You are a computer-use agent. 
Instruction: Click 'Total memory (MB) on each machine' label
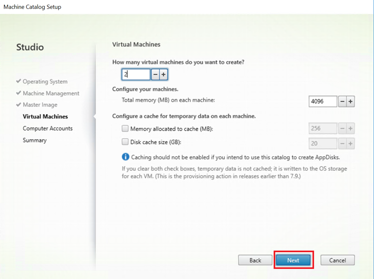[x=169, y=100]
